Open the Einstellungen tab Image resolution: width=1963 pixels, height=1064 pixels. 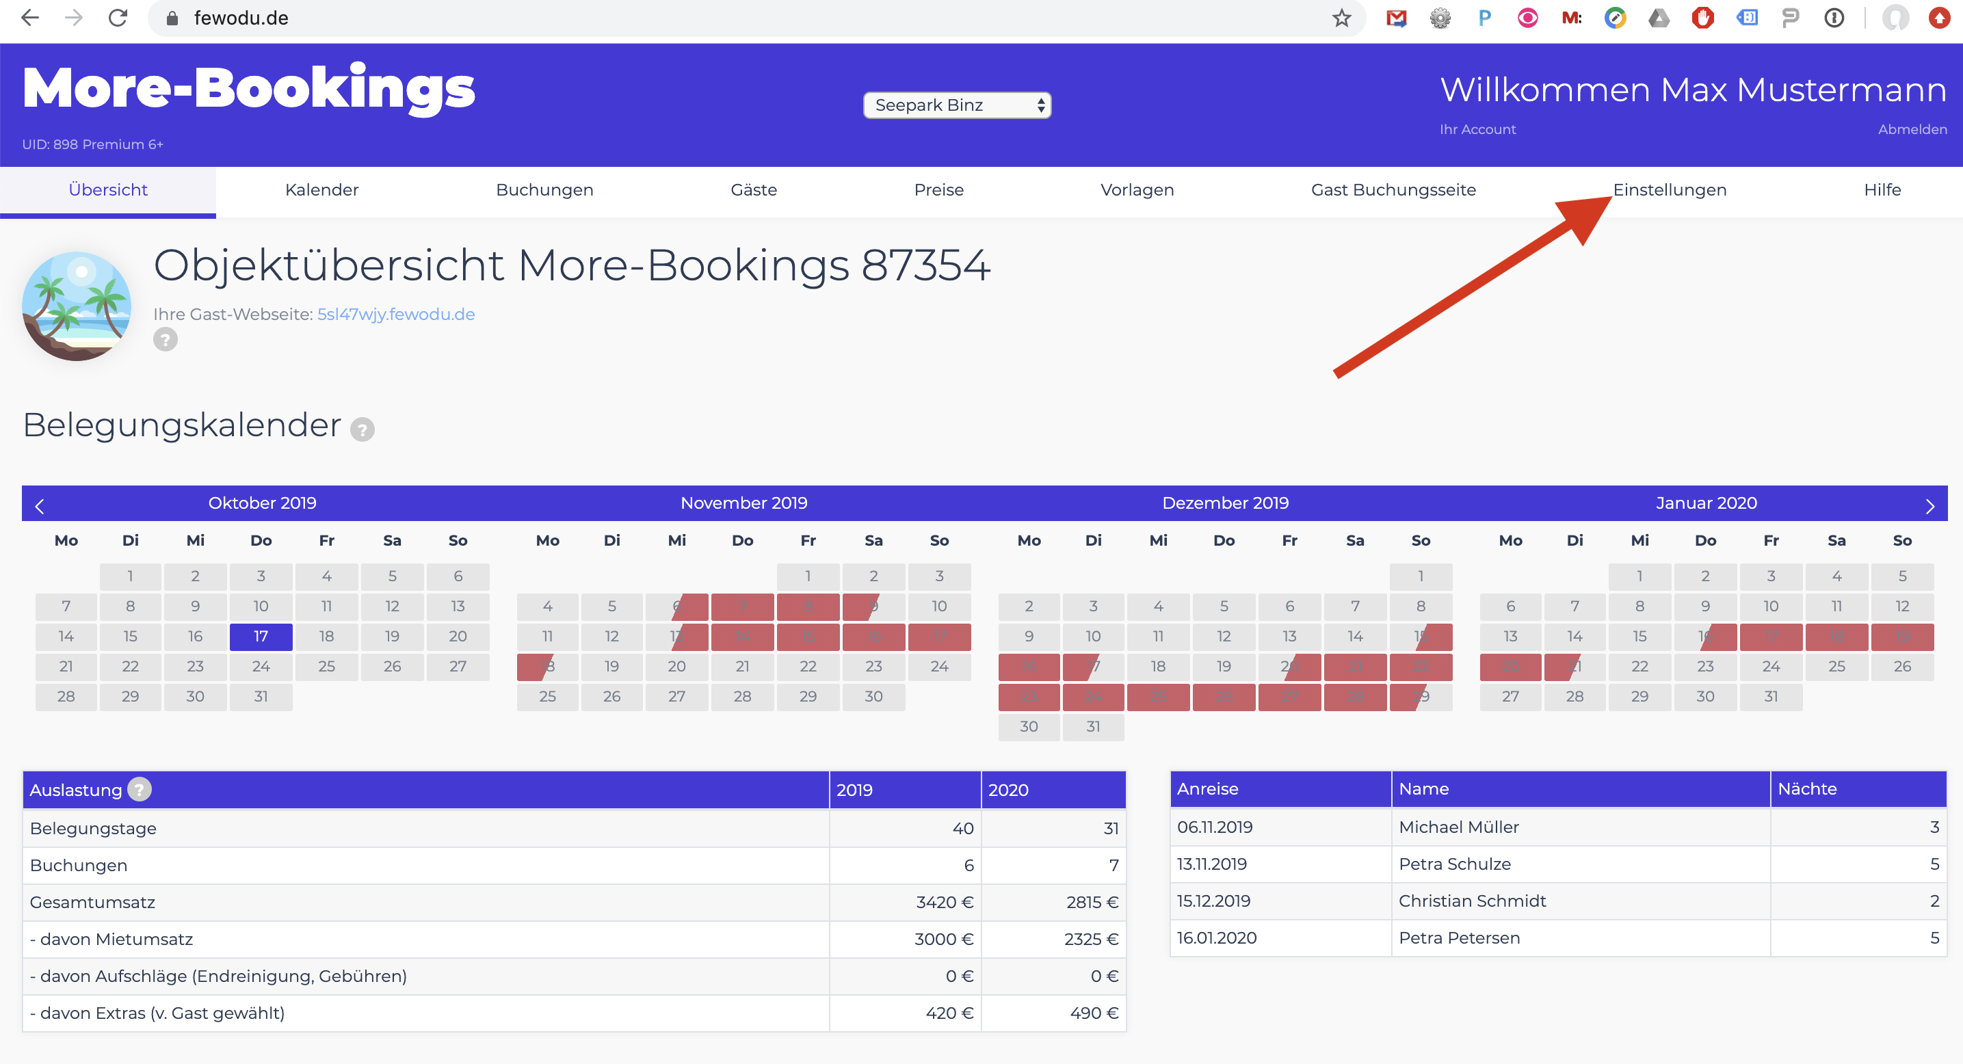click(x=1670, y=189)
